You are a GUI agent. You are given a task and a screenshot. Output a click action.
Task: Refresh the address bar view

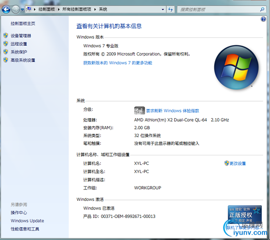tap(170, 10)
